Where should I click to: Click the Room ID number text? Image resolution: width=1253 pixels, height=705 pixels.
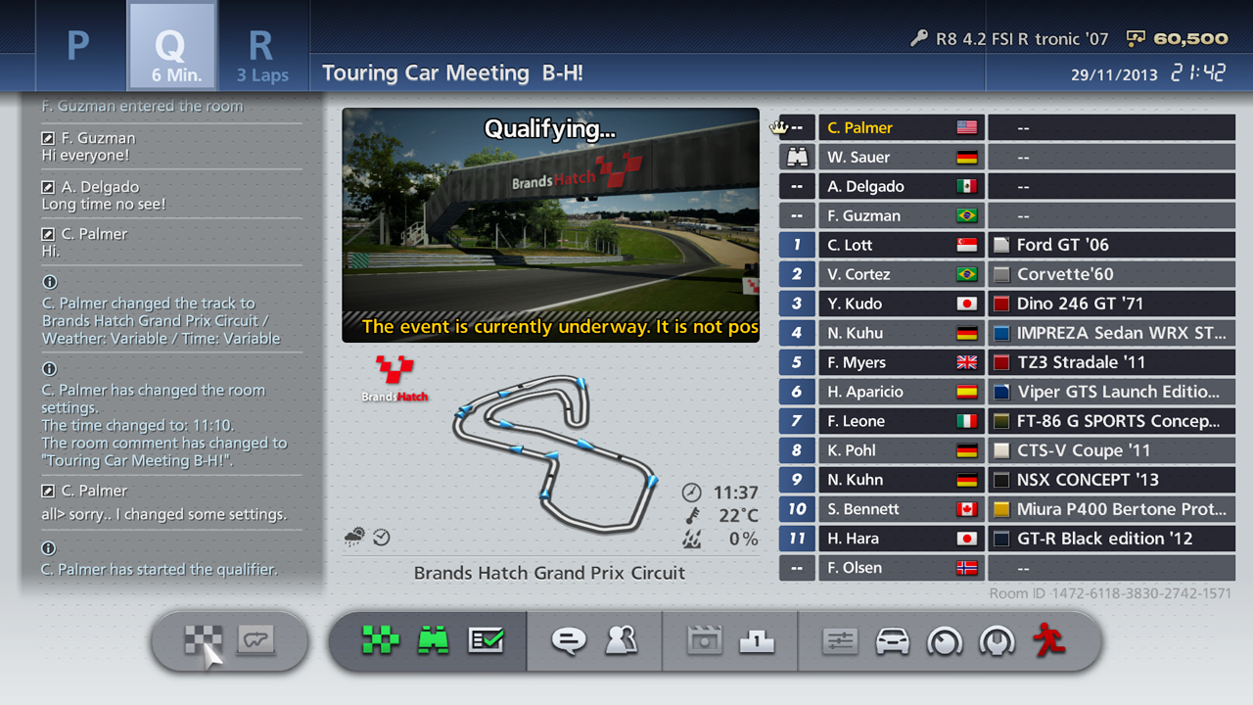[1110, 593]
